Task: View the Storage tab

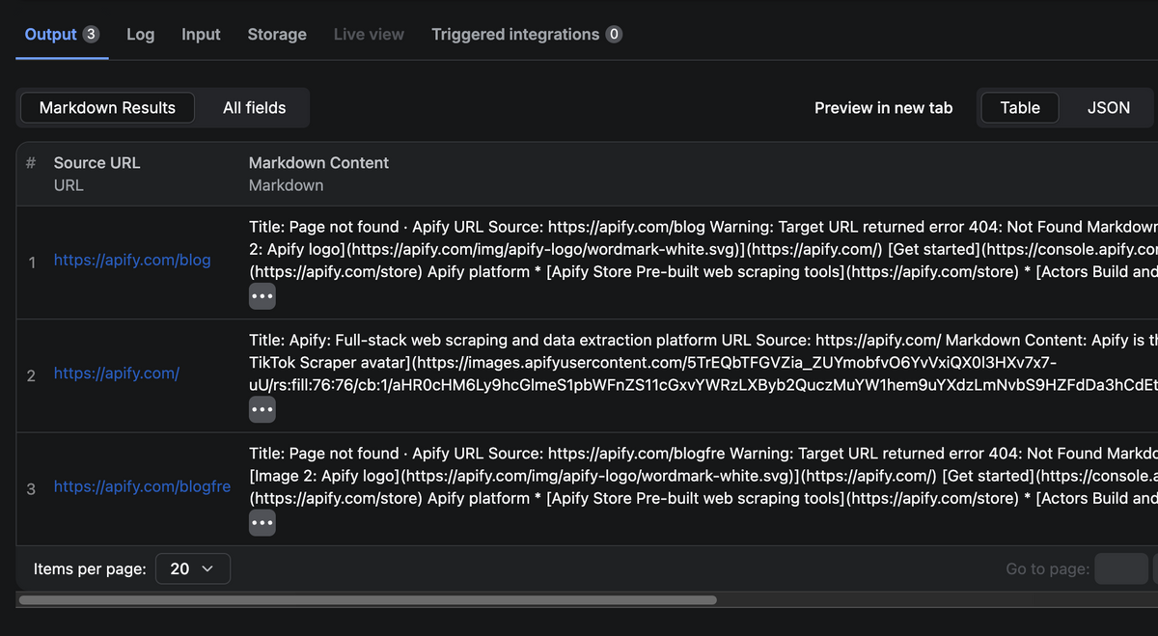Action: (276, 34)
